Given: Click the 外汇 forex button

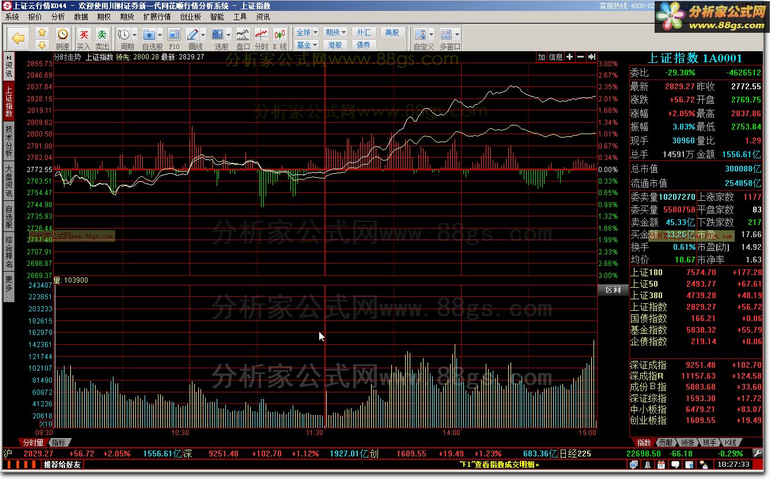Looking at the screenshot, I should [364, 32].
